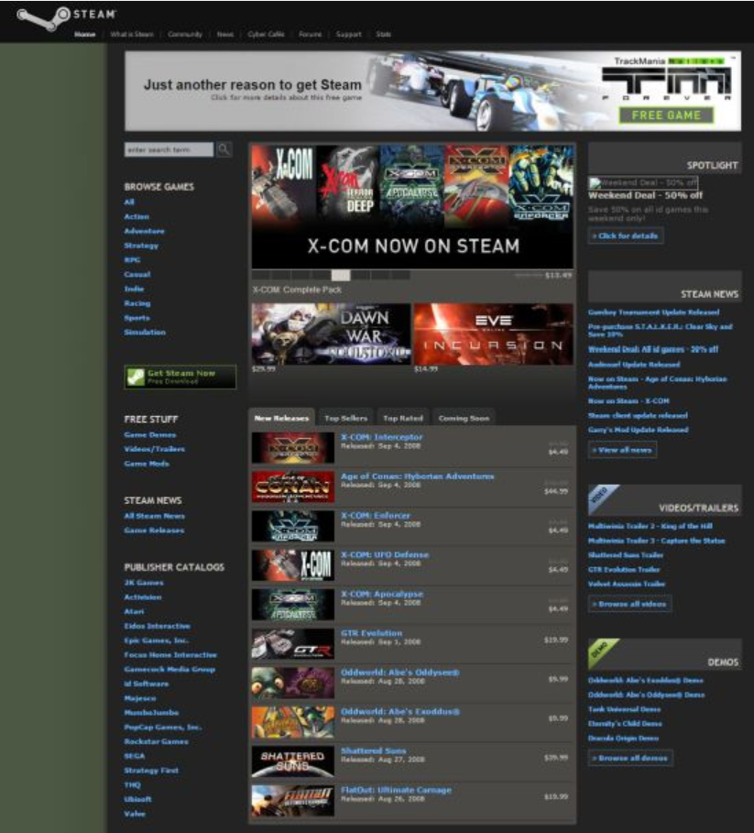Click the Get Steam Now download icon
Image resolution: width=754 pixels, height=833 pixels.
pyautogui.click(x=136, y=378)
